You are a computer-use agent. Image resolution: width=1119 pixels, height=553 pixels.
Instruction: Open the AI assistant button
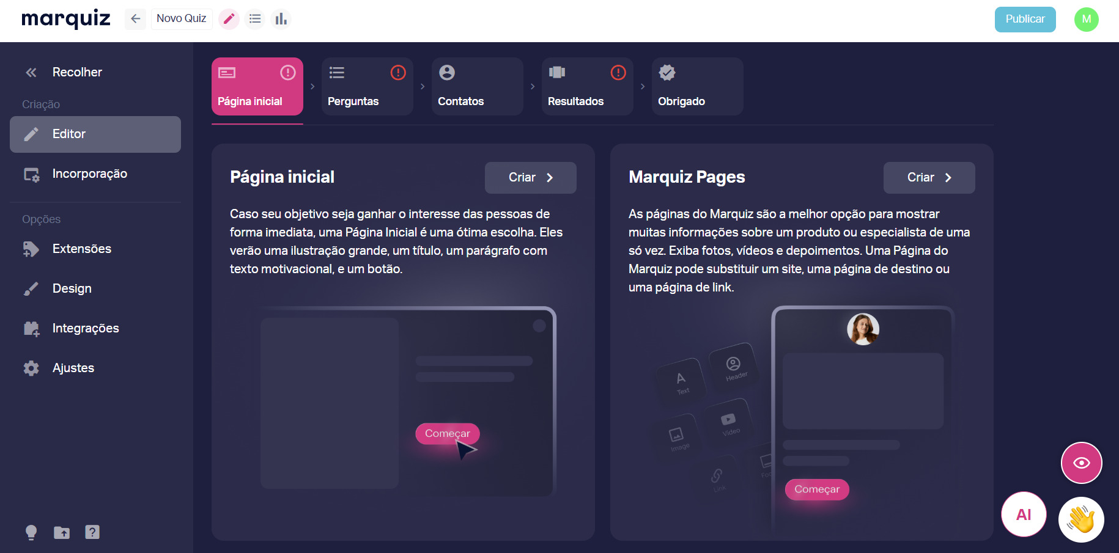[x=1024, y=515]
